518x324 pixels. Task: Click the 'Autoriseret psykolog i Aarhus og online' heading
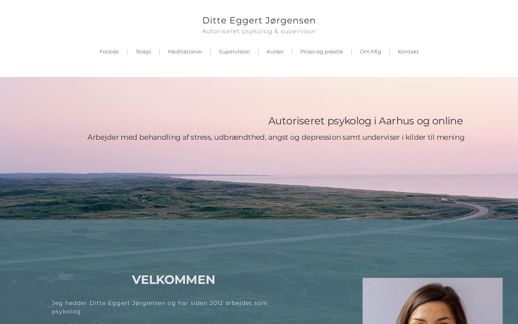pos(365,121)
